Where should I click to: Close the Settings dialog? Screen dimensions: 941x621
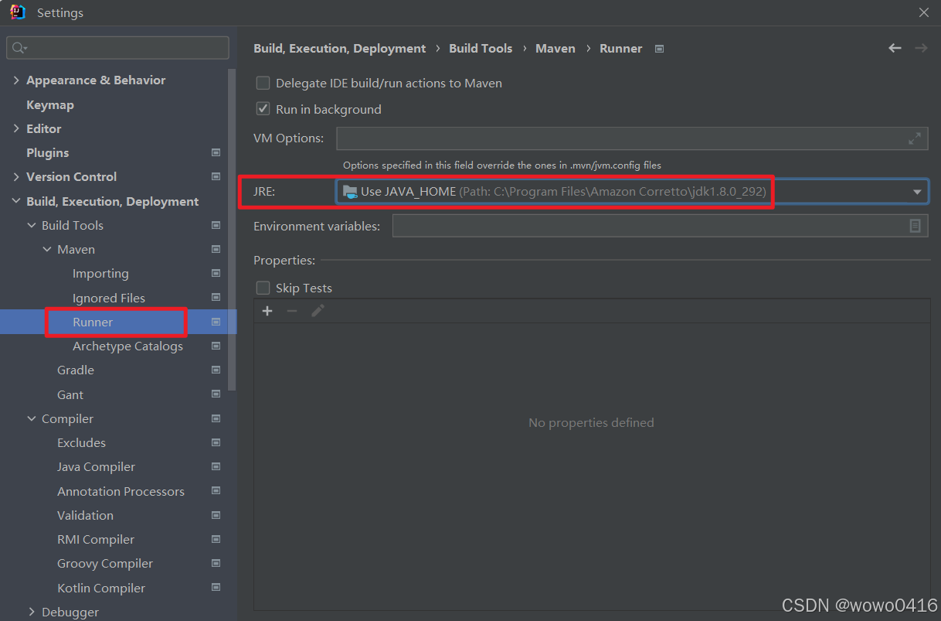923,12
